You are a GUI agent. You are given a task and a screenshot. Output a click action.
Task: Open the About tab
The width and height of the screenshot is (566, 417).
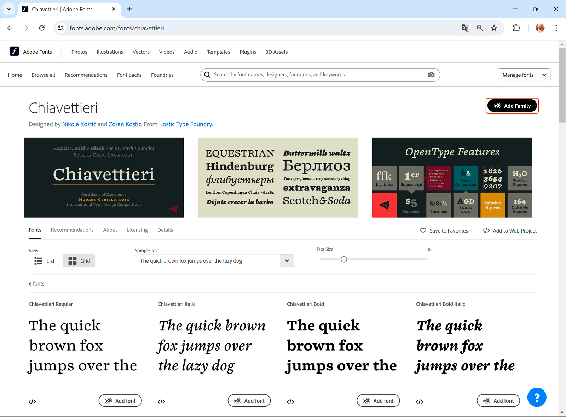[110, 230]
